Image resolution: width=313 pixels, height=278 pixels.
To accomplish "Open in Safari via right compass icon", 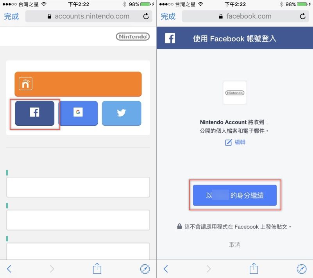I will coord(302,269).
